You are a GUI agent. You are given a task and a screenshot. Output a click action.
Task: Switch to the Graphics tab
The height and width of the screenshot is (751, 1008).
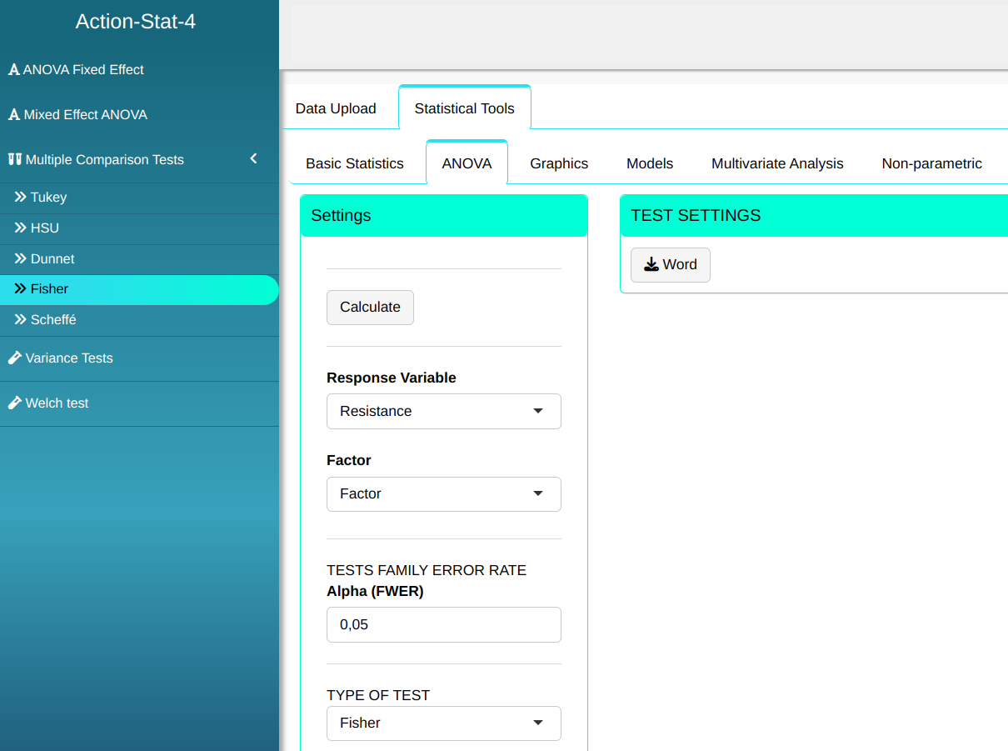click(x=559, y=164)
